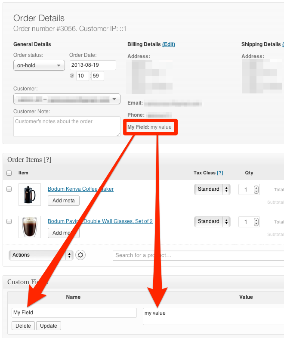Click the refresh icon beside Actions dropdown

pyautogui.click(x=80, y=255)
